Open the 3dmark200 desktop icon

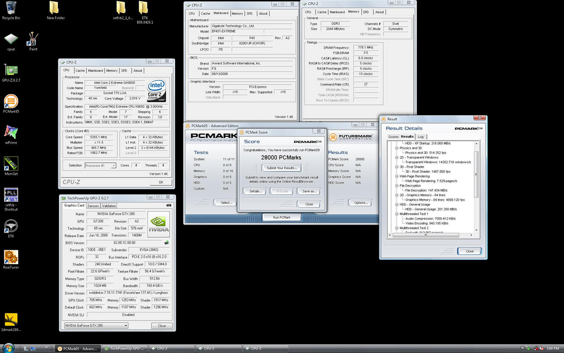(x=11, y=322)
